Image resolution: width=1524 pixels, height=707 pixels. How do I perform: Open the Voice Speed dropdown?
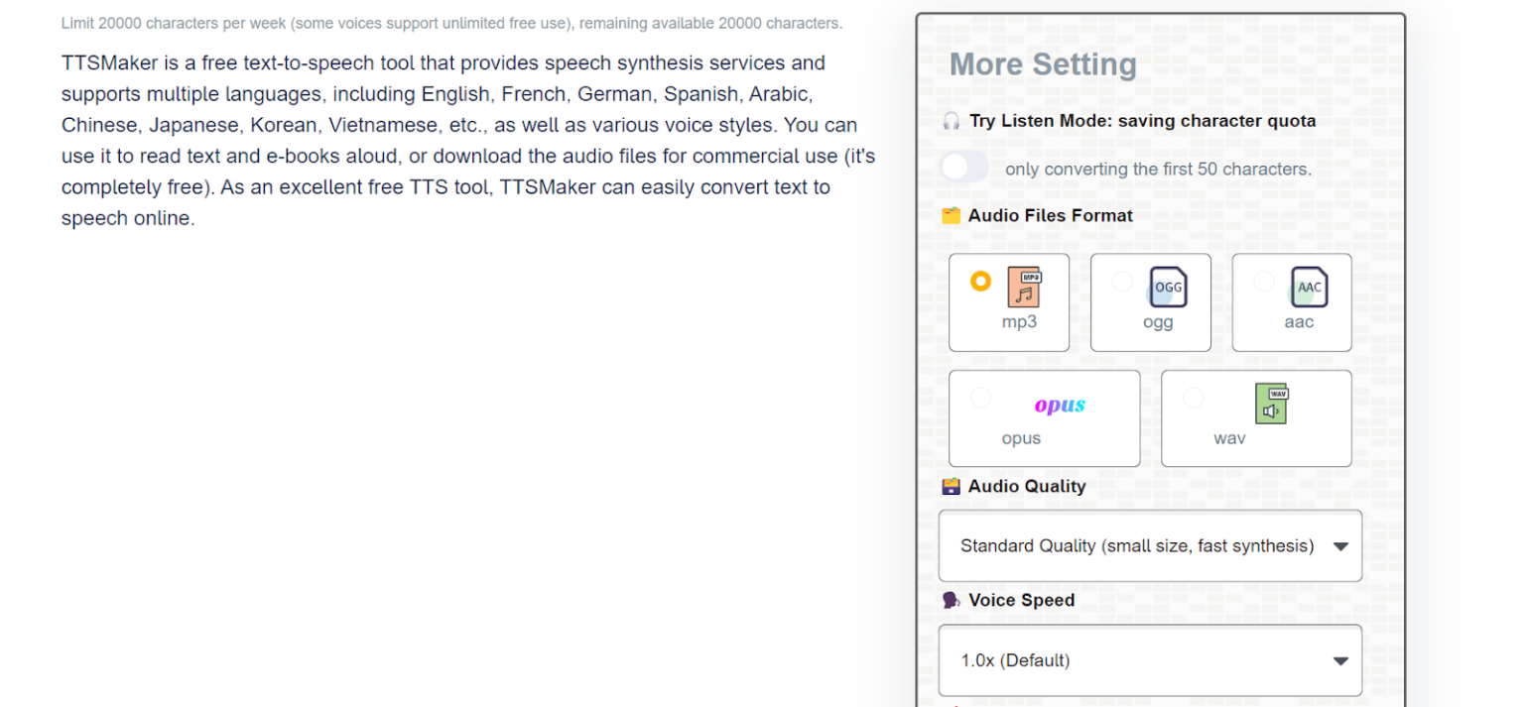pos(1150,660)
